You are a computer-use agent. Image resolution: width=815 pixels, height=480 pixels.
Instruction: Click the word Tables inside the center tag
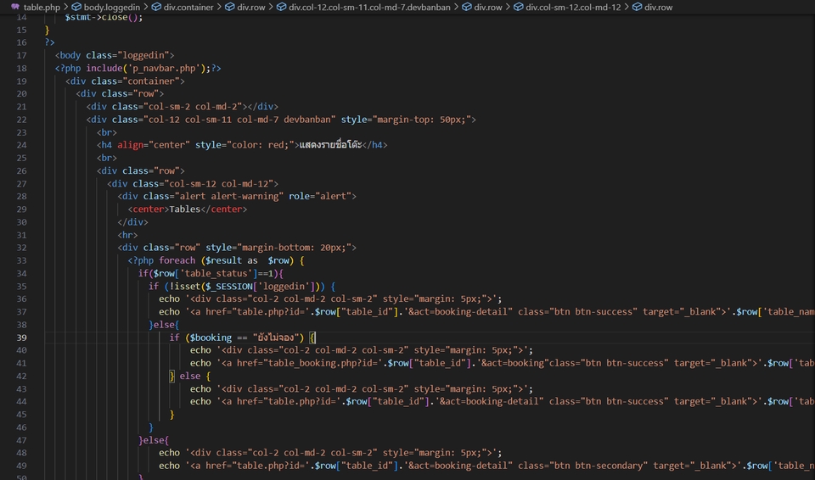point(184,209)
